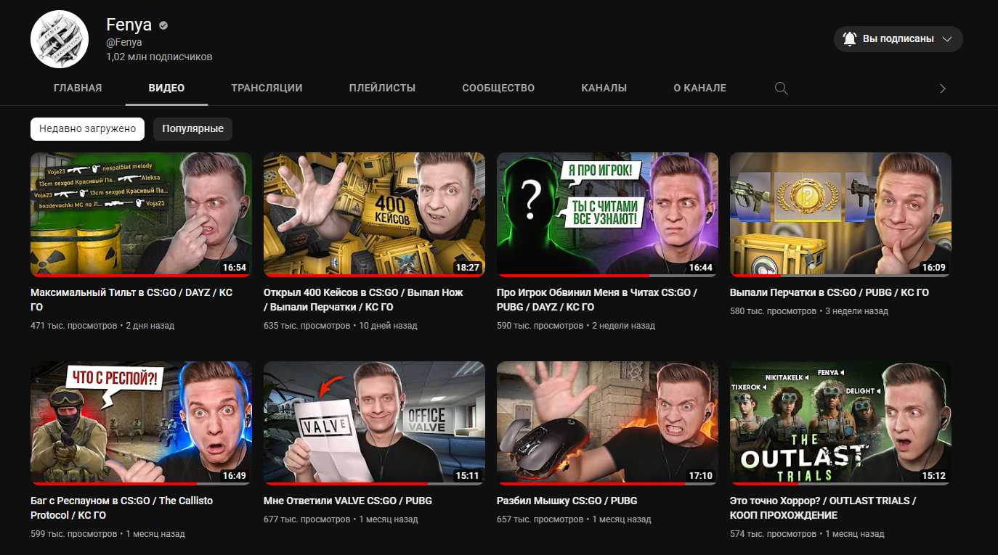Click the 16:09 duration badge
This screenshot has height=555, width=998.
[x=934, y=267]
